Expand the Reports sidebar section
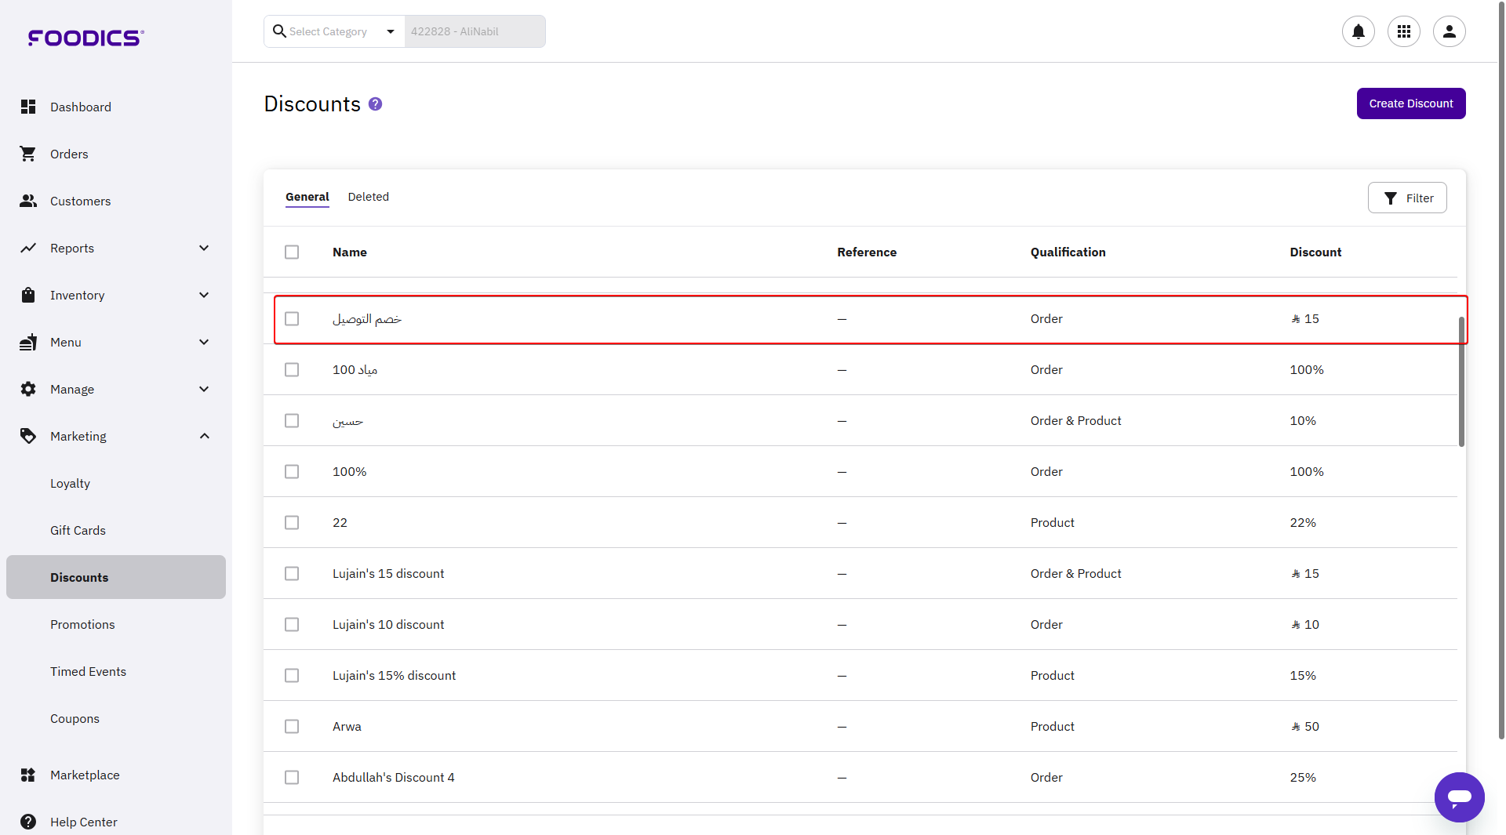 (204, 248)
